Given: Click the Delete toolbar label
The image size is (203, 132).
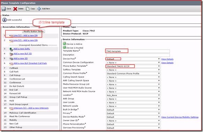Looking at the screenshot, I should click(x=21, y=9).
